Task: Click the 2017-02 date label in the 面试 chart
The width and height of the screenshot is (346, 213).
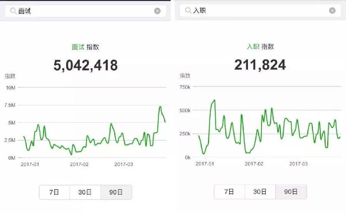Action: 79,165
